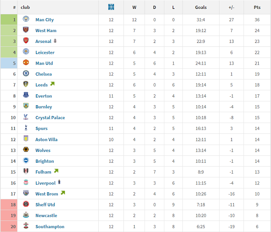The width and height of the screenshot is (271, 232).
Task: Open the Man Utd club link
Action: [x=44, y=63]
